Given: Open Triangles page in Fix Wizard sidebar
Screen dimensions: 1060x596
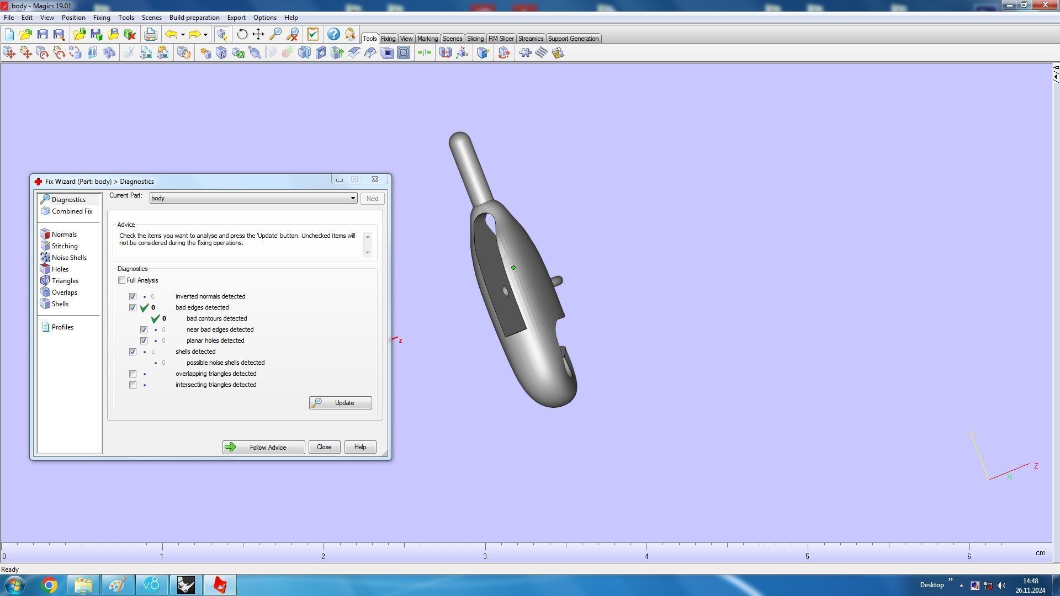Looking at the screenshot, I should 65,281.
